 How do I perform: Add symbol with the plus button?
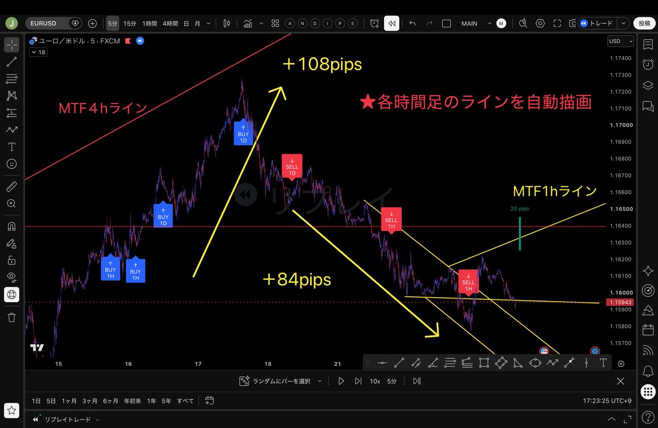pos(92,23)
